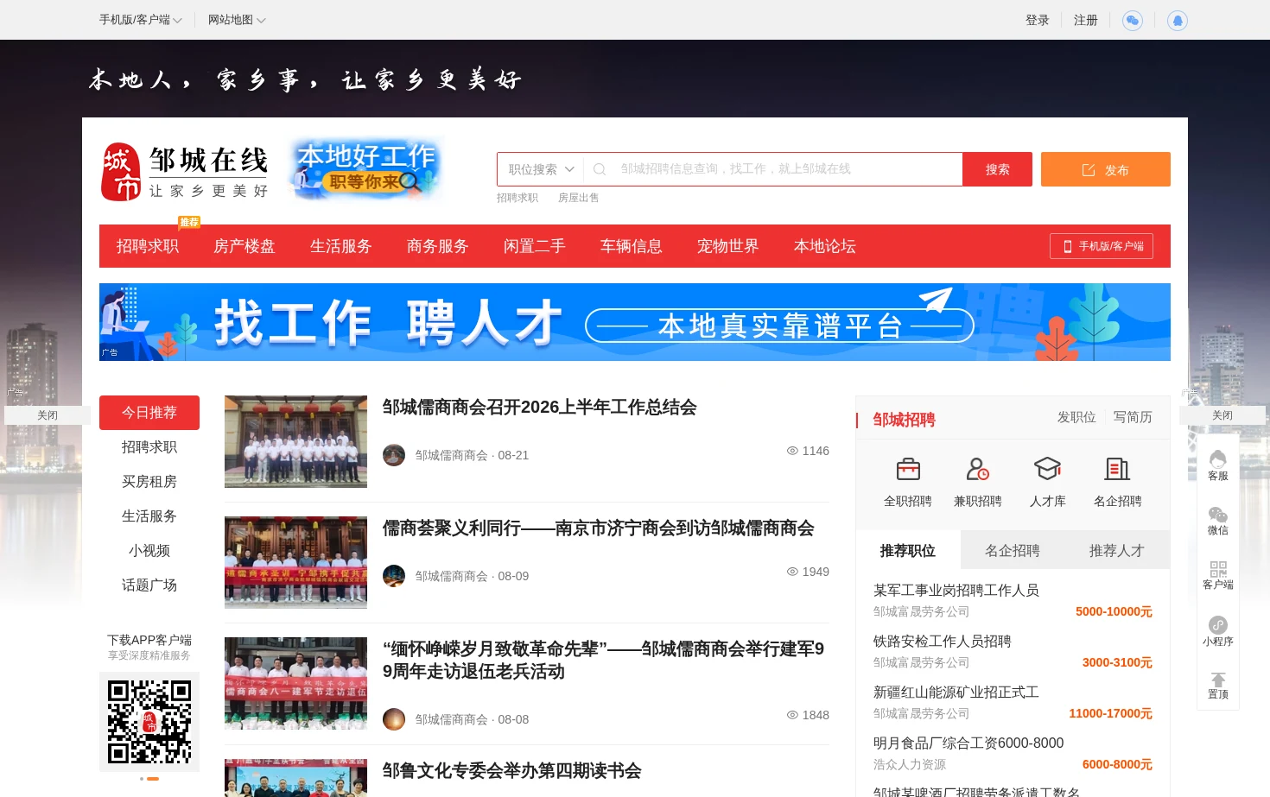Click the 客服 support icon in side panel
1270x797 pixels.
[x=1218, y=459]
